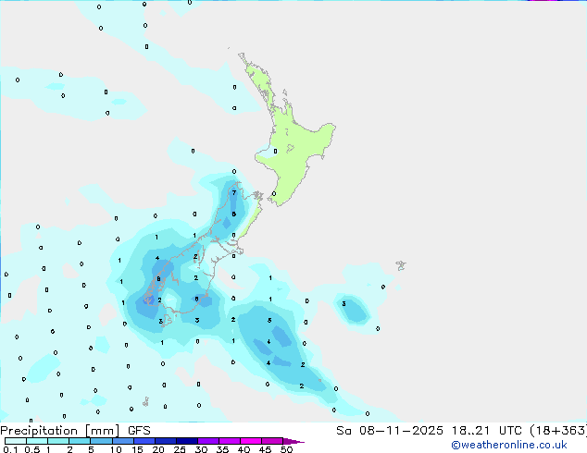The width and height of the screenshot is (587, 453).
Task: Select the 40–45 mm magenta legend box
Action: [x=251, y=441]
